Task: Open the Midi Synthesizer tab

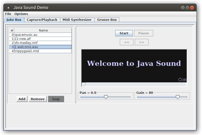Action: pyautogui.click(x=77, y=20)
